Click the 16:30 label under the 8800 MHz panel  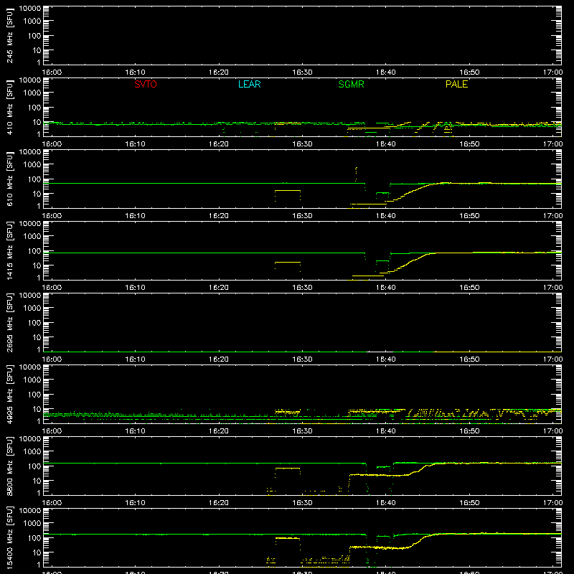302,503
